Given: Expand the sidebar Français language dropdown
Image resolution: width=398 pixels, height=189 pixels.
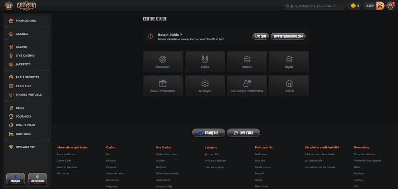Looking at the screenshot, I should [16, 178].
